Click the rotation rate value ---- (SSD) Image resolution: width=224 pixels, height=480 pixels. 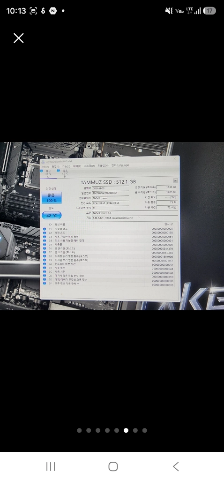[167, 197]
